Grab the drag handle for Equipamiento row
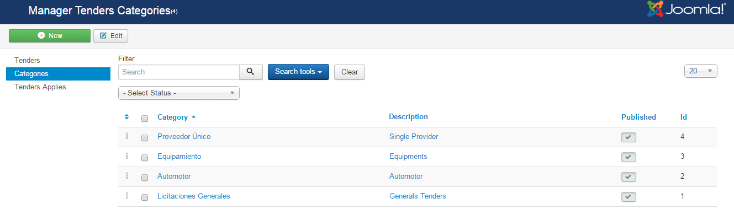Viewport: 734px width, 214px height. pos(126,156)
